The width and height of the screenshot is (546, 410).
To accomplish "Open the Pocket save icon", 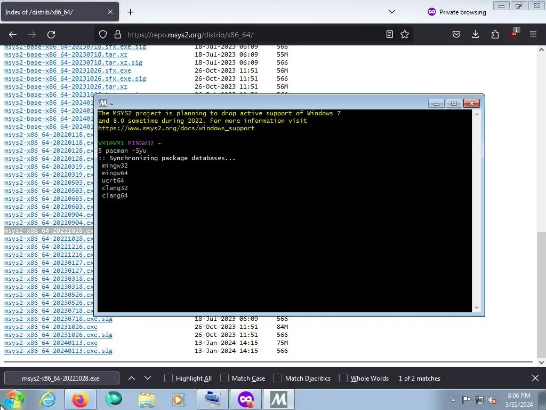I will pyautogui.click(x=456, y=34).
